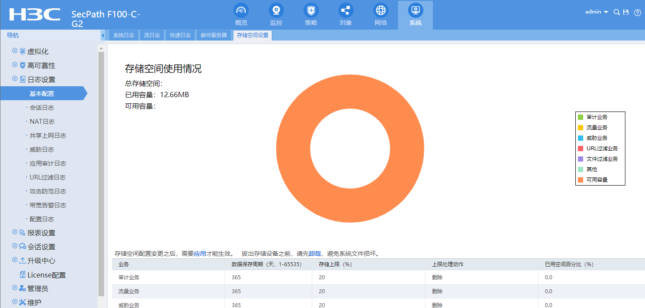Open the 网络 network globe icon
Image resolution: width=645 pixels, height=308 pixels.
(380, 10)
